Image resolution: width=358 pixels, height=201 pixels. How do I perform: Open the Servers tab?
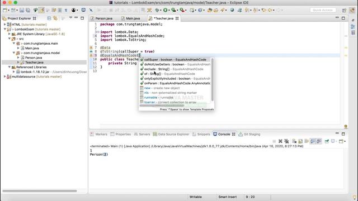pos(142,134)
